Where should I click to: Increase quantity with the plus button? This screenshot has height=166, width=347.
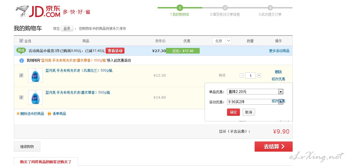[259, 76]
